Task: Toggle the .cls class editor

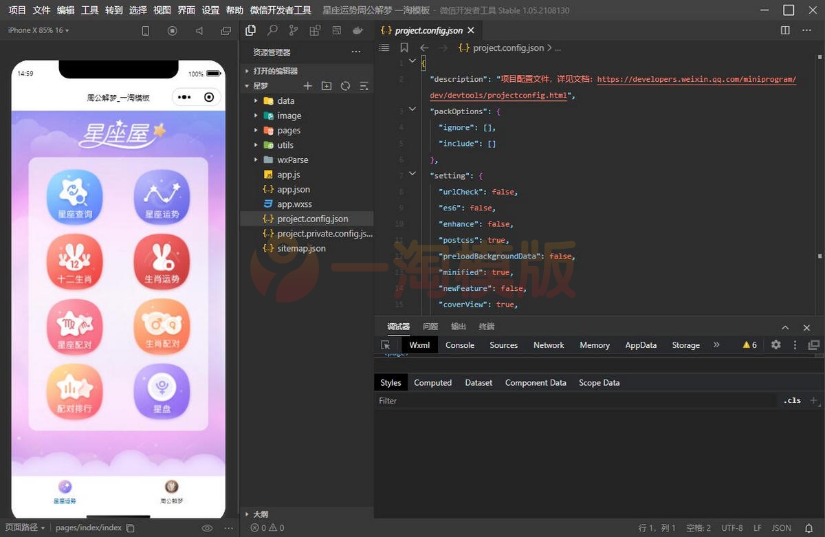Action: click(792, 400)
